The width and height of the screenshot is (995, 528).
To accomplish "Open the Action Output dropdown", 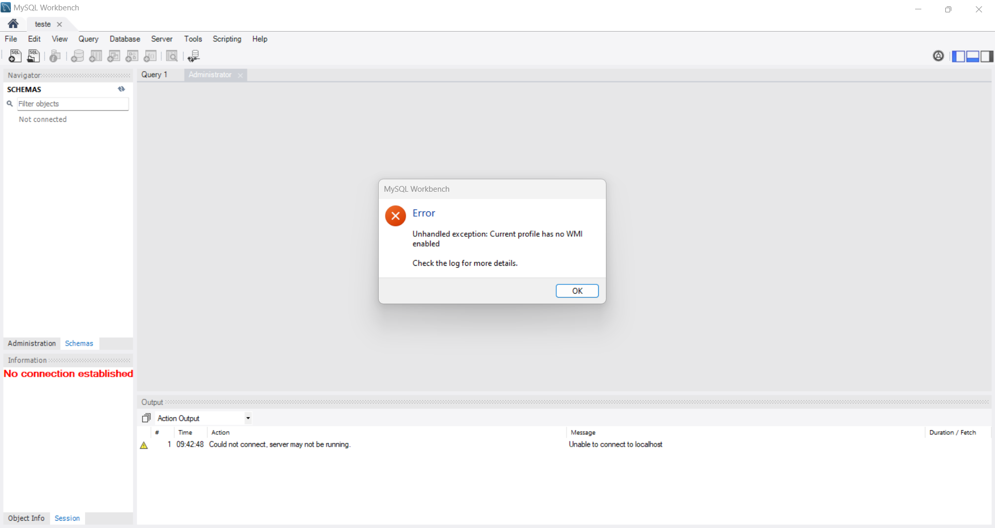I will point(248,418).
